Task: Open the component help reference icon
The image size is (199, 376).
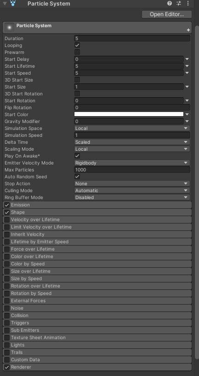Action: click(x=170, y=3)
